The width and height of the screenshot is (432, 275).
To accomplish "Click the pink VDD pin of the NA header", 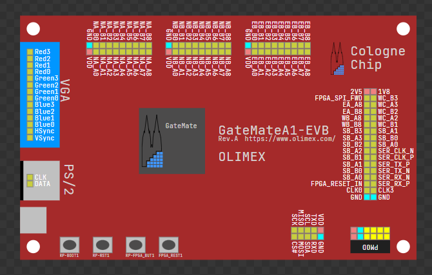I will (89, 52).
